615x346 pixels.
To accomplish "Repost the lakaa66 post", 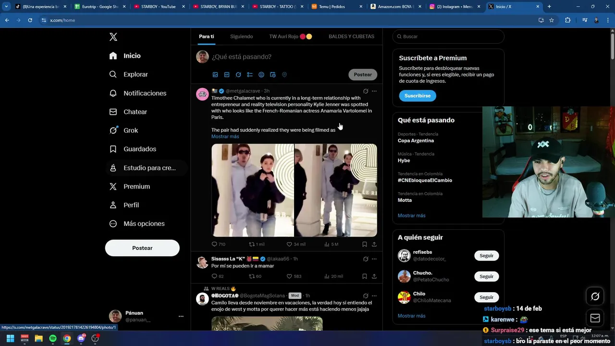I will coord(255,276).
